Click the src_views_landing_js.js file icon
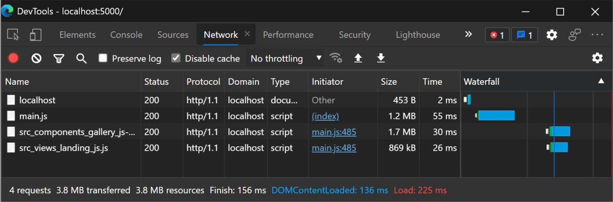613x202 pixels. 11,148
